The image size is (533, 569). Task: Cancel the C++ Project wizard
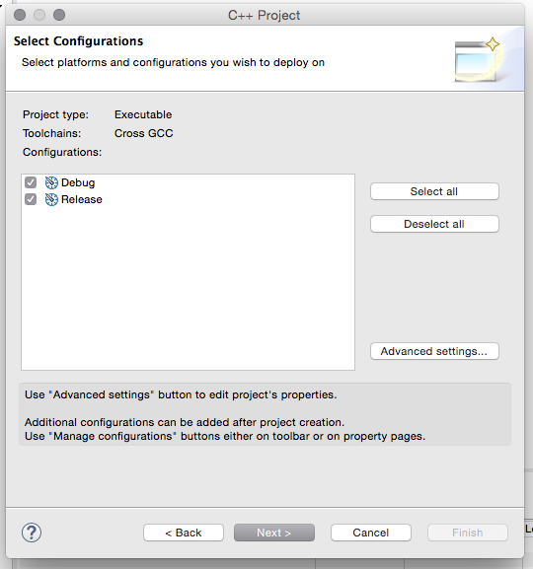click(371, 533)
